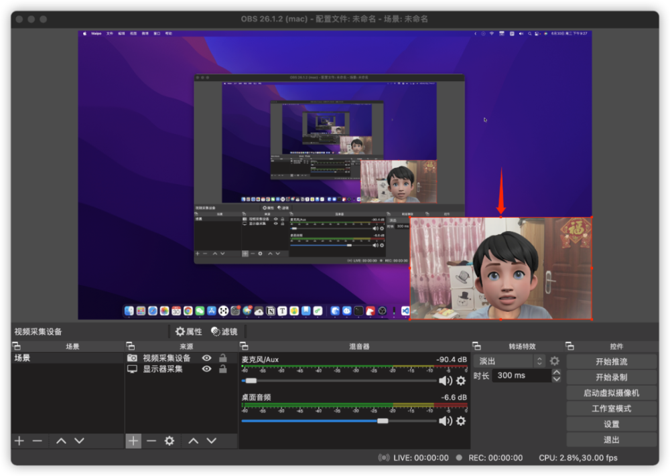
Task: Move the scene down with the arrow
Action: 80,441
